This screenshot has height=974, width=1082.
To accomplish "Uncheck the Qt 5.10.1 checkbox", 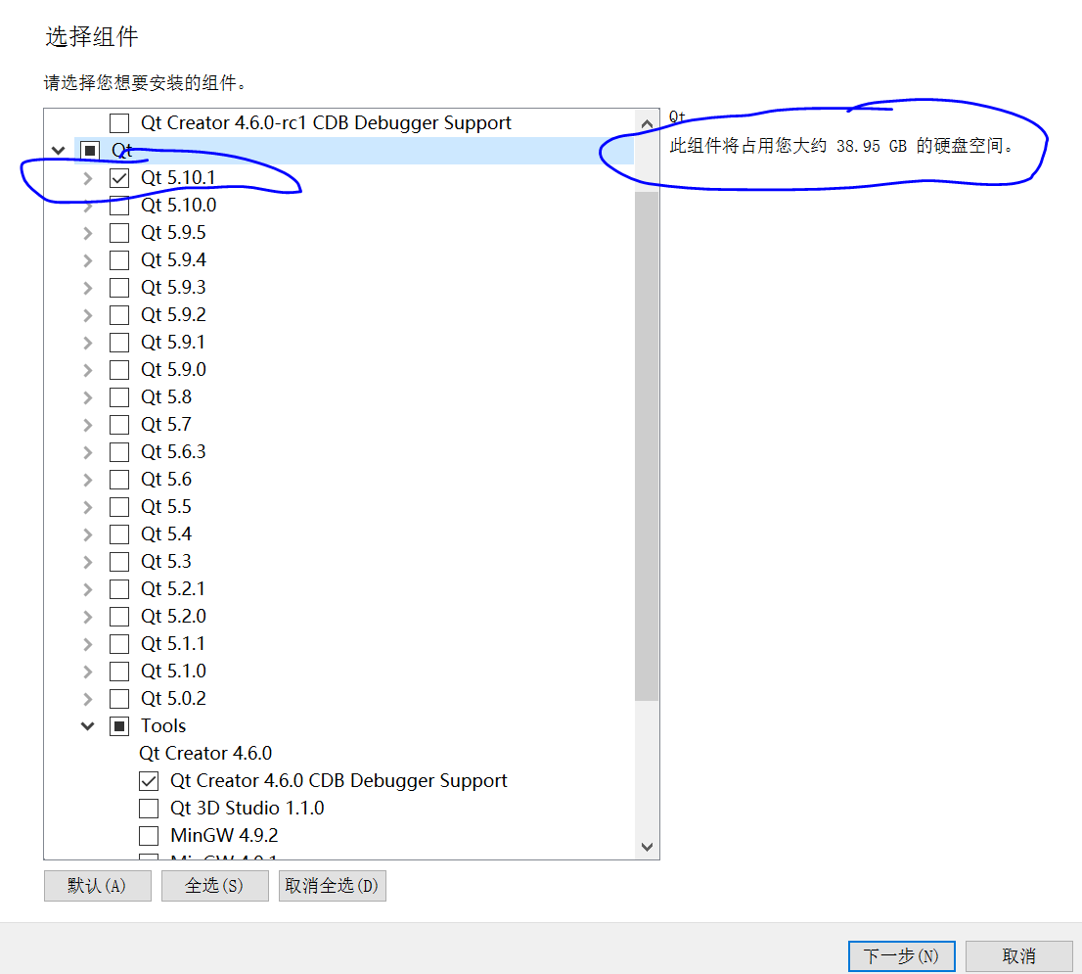I will click(119, 178).
